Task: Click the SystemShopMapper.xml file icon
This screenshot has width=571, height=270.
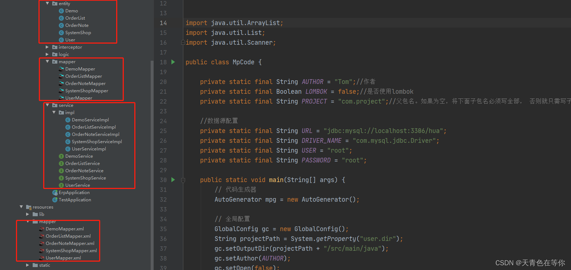Action: coord(42,250)
